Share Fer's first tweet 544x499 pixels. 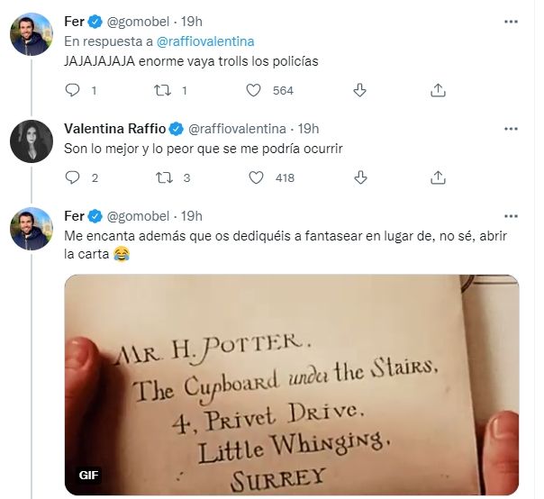point(438,90)
